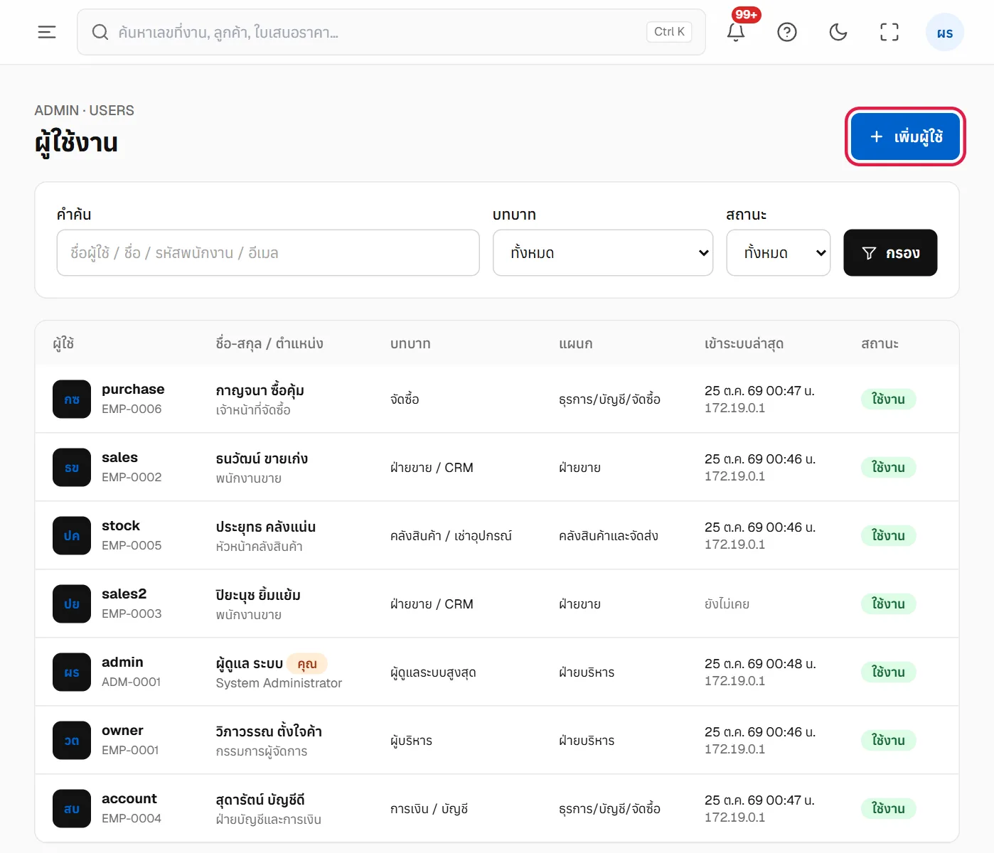Click the เพิ่มผู้ใช้ add user button
The width and height of the screenshot is (994, 853).
(905, 136)
